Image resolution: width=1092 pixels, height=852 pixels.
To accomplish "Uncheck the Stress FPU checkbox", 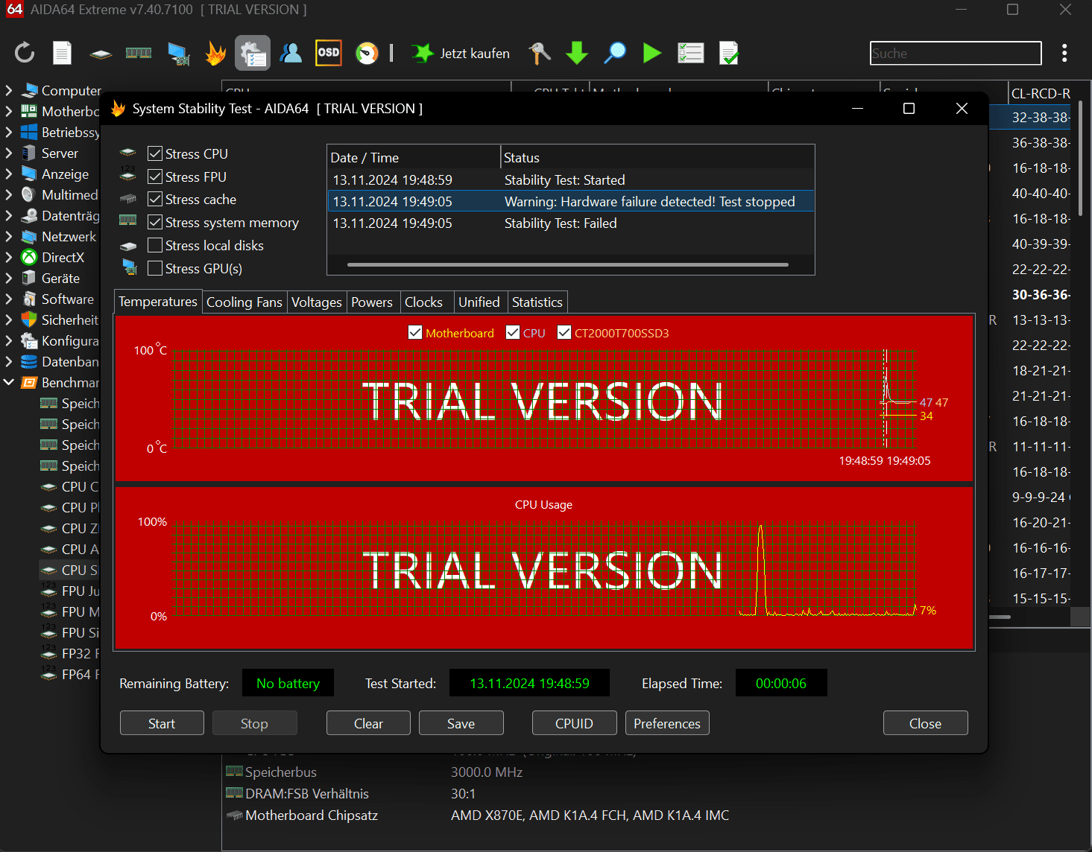I will (x=155, y=177).
